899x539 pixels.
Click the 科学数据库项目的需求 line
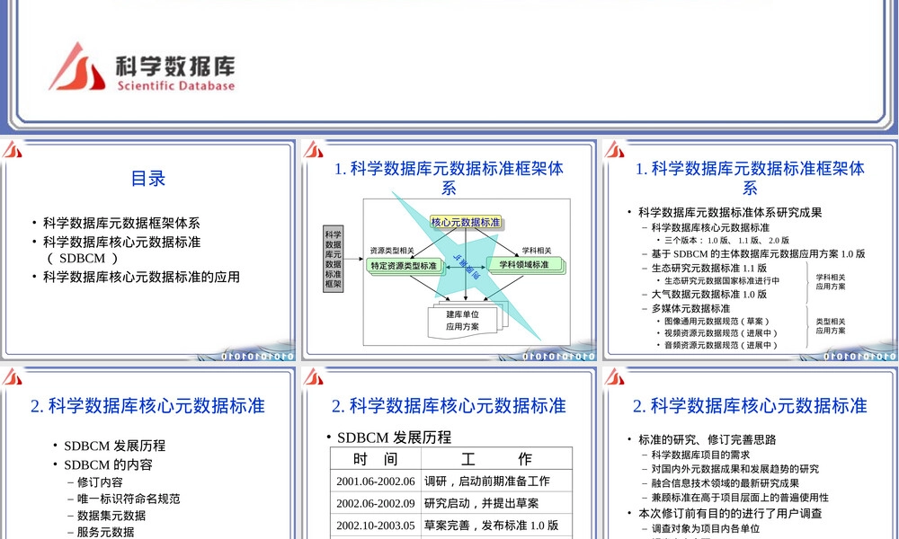(x=700, y=455)
